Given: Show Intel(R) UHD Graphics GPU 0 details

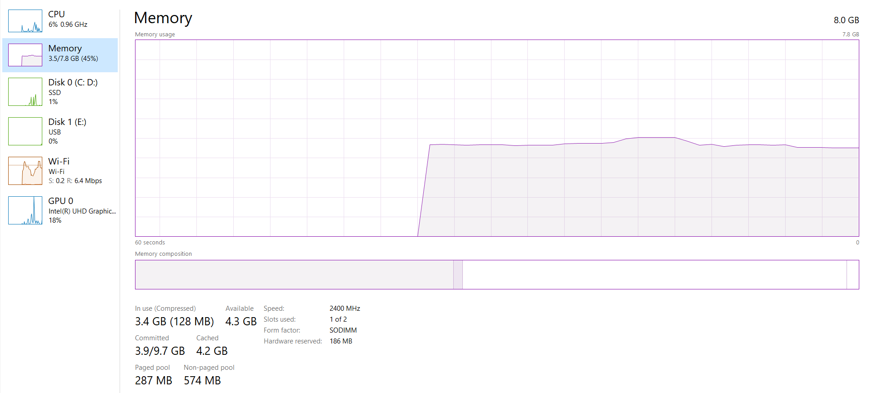Looking at the screenshot, I should pos(82,210).
